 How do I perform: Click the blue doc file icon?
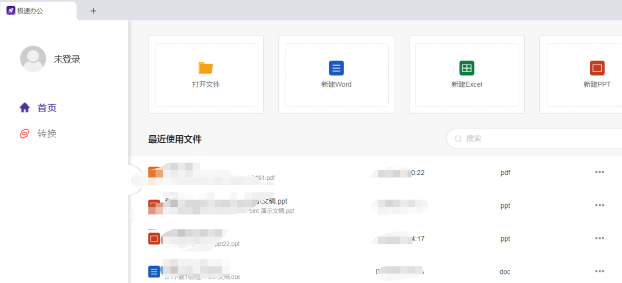click(154, 271)
